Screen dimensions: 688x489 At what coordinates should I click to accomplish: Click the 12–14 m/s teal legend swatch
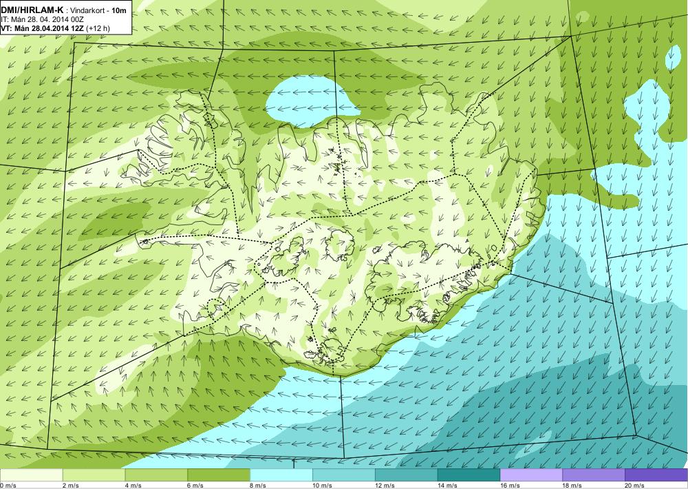click(x=407, y=475)
